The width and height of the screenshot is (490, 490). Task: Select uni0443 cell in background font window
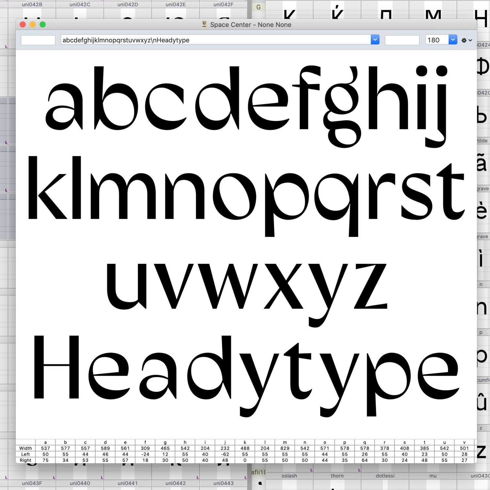click(223, 483)
